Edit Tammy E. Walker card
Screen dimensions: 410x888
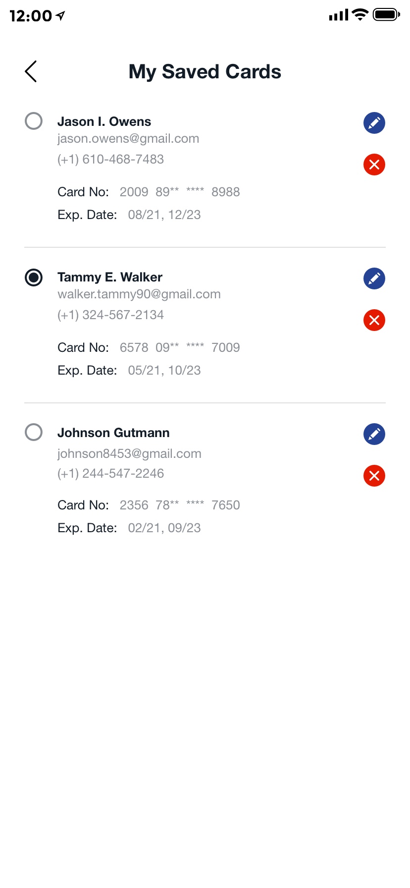(x=374, y=278)
